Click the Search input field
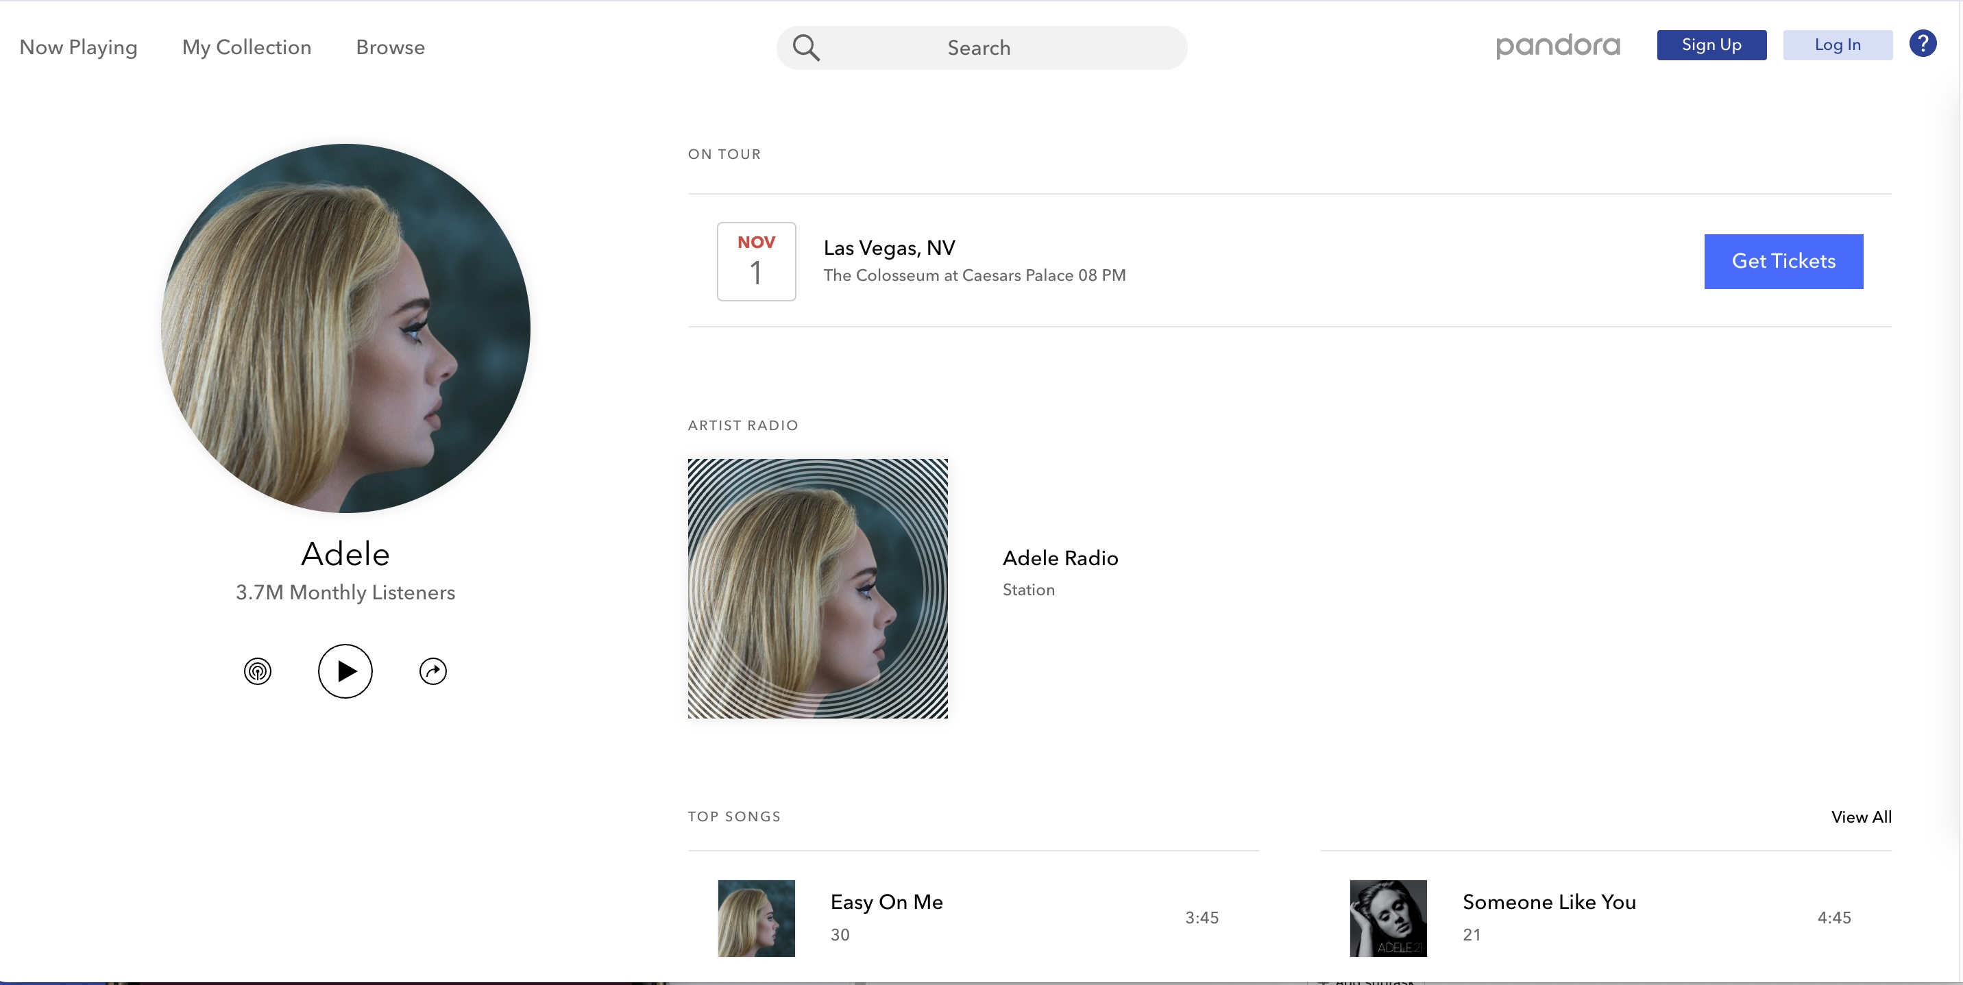The height and width of the screenshot is (985, 1963). point(981,47)
